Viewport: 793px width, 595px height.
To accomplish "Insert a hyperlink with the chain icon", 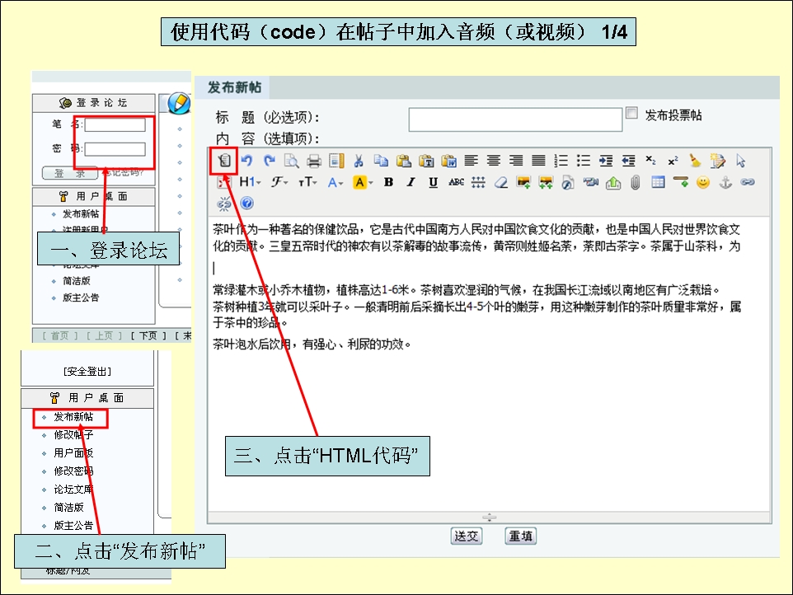I will coord(748,182).
